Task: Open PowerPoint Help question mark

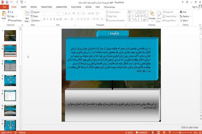Action: tap(183, 2)
